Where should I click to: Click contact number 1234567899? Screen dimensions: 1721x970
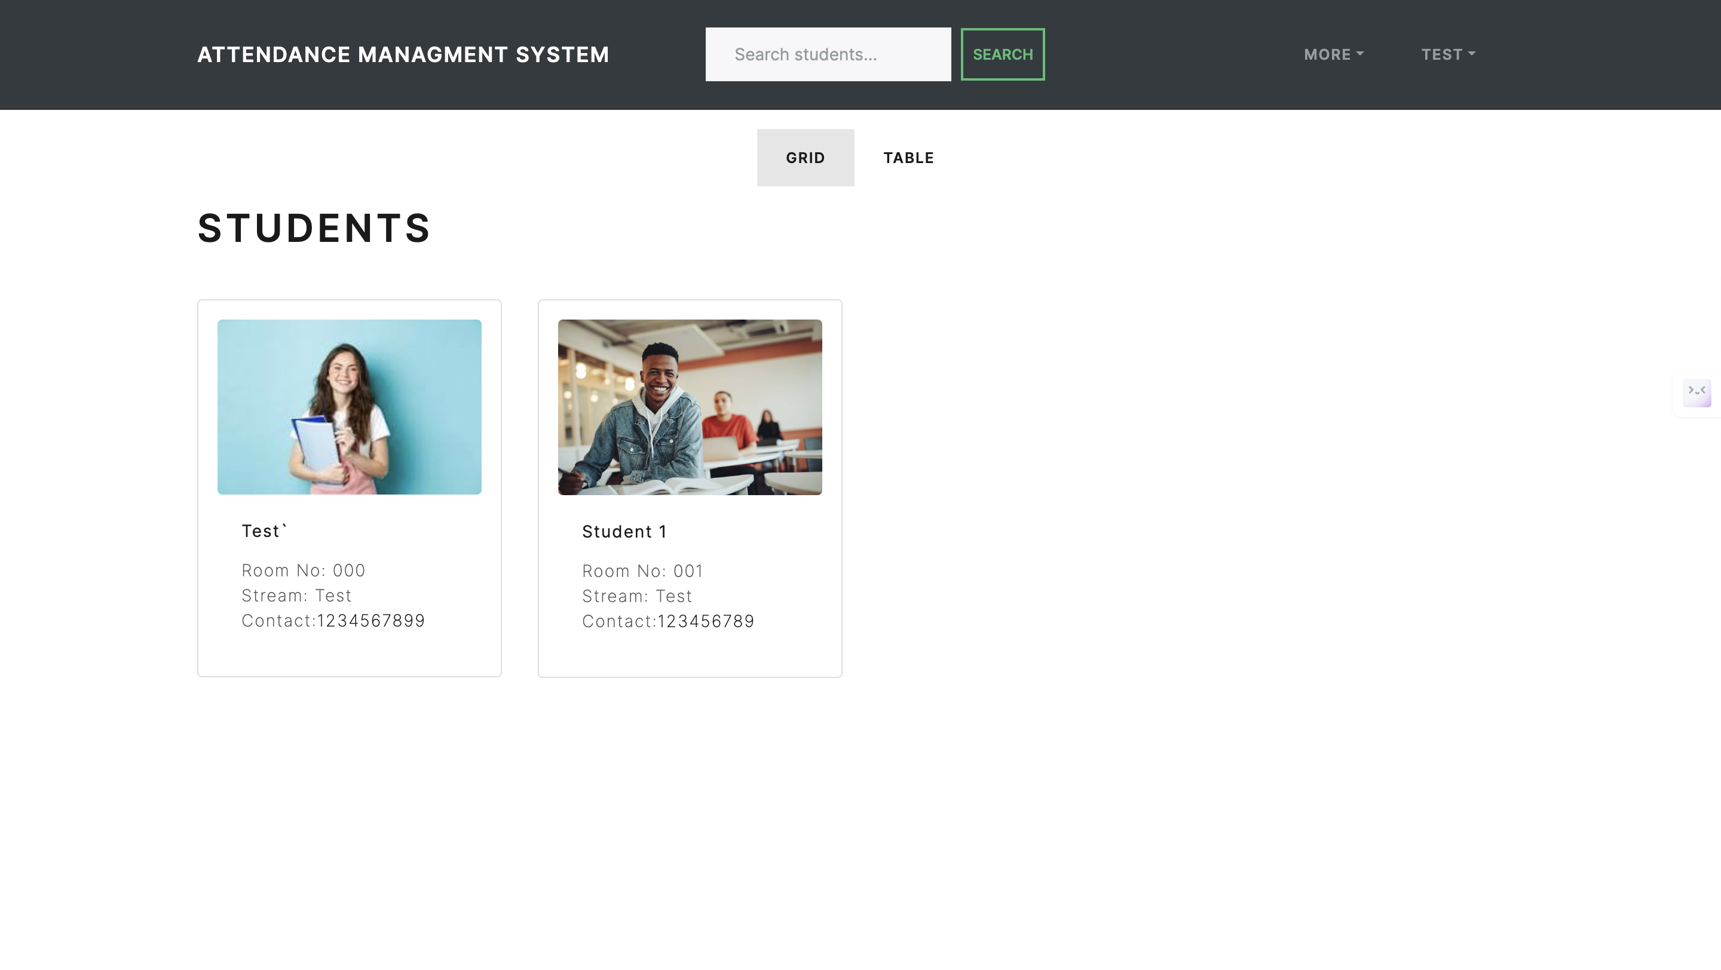point(332,620)
